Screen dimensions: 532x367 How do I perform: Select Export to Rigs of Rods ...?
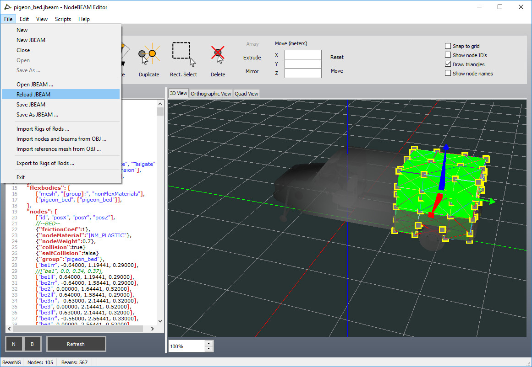tap(61, 163)
